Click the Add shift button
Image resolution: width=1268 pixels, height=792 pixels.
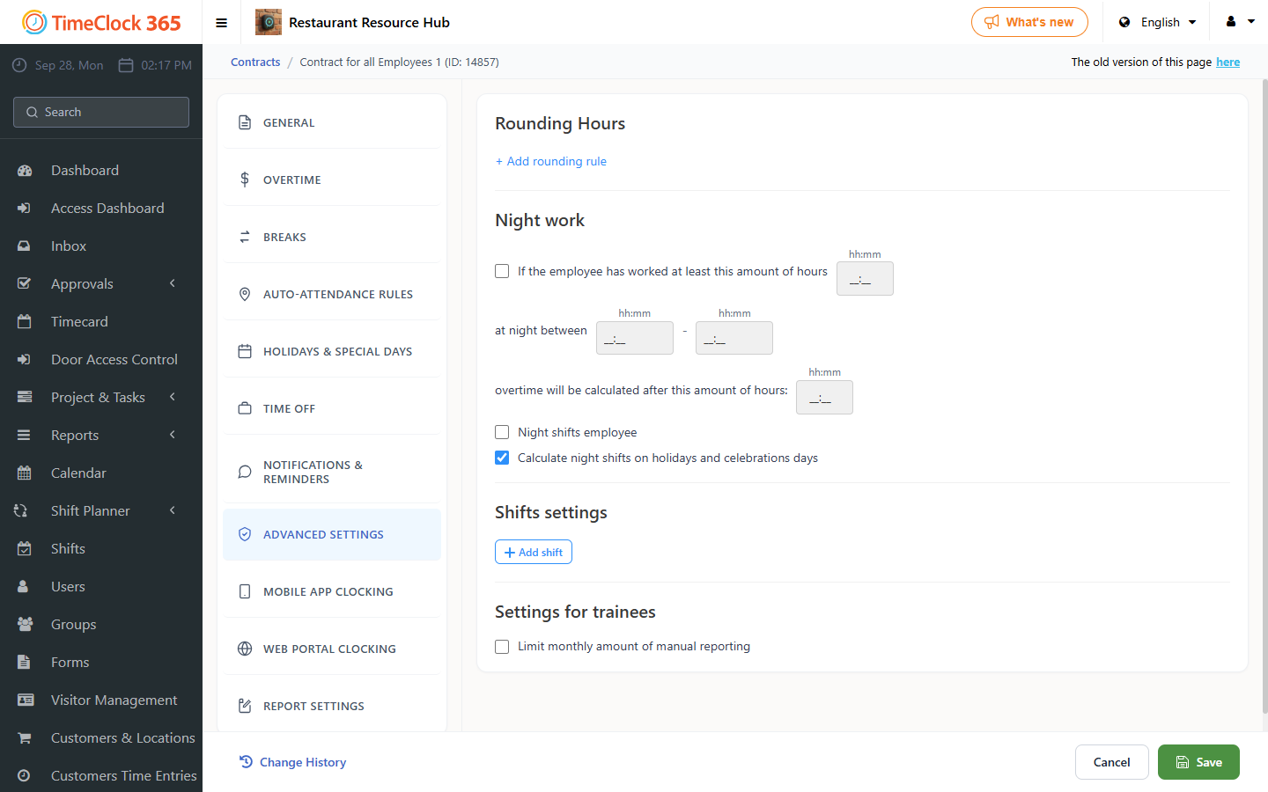[x=534, y=552]
